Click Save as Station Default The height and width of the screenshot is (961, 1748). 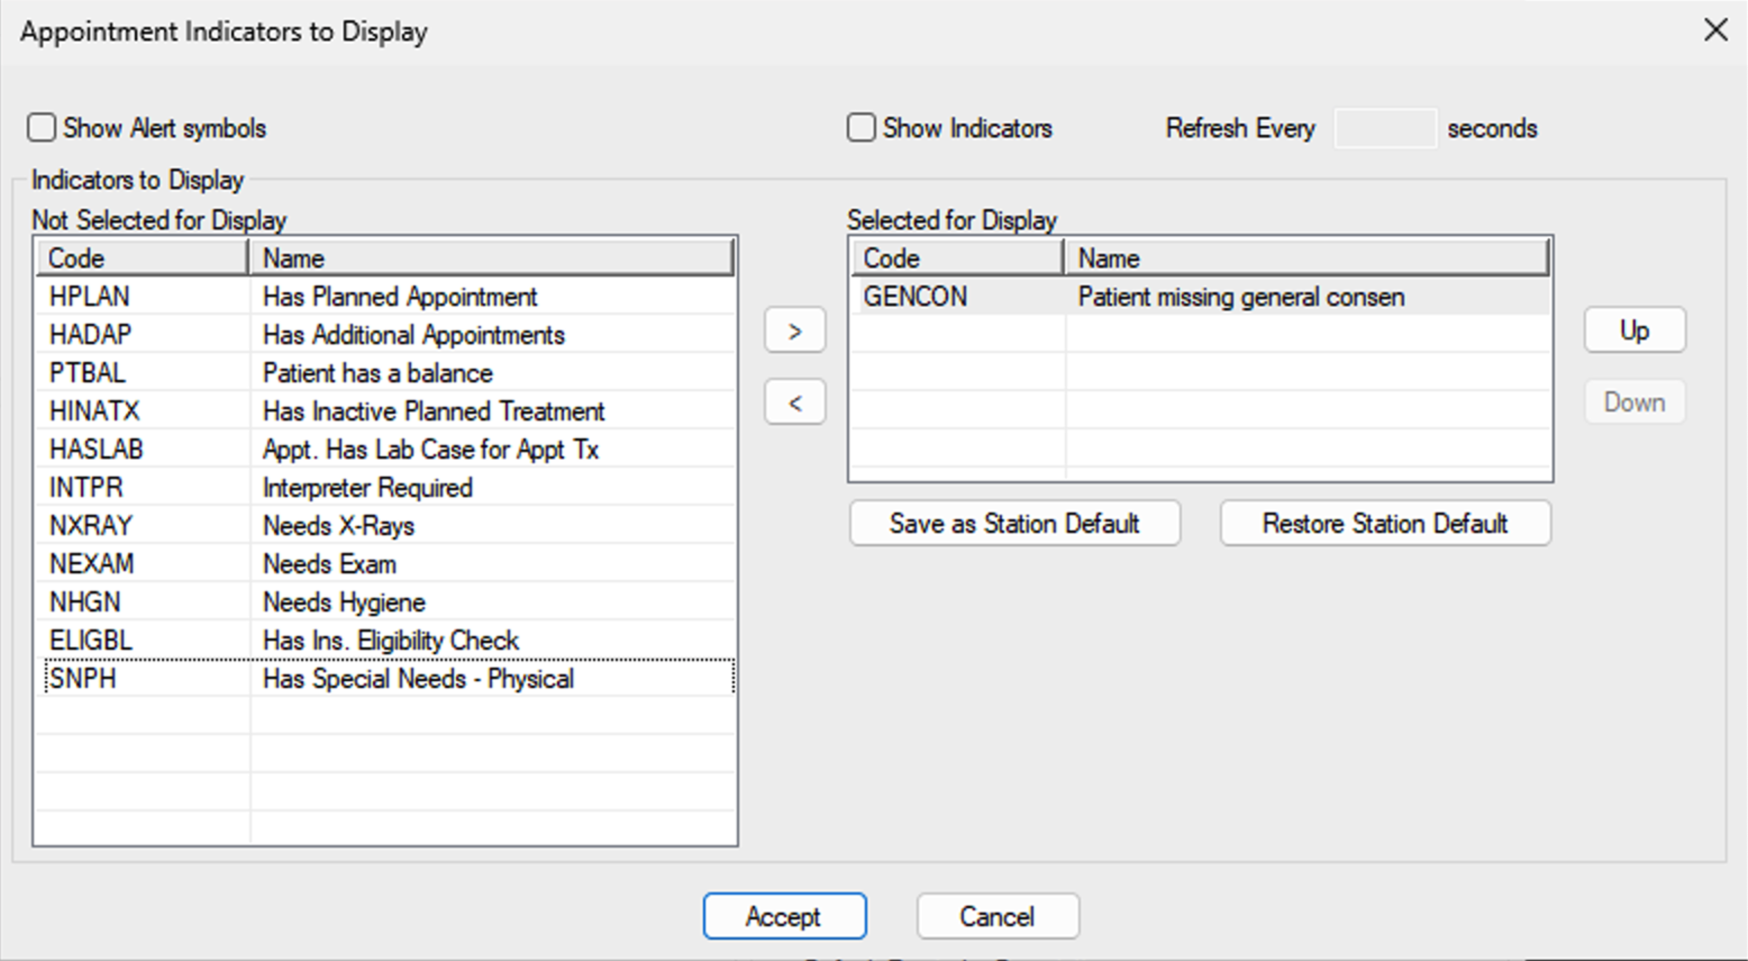point(1014,523)
